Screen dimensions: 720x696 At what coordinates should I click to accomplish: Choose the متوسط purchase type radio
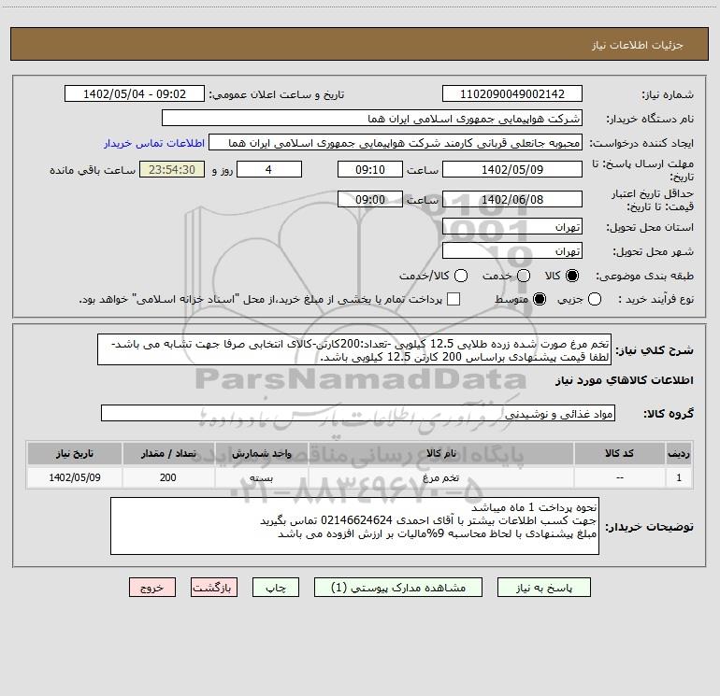point(540,300)
